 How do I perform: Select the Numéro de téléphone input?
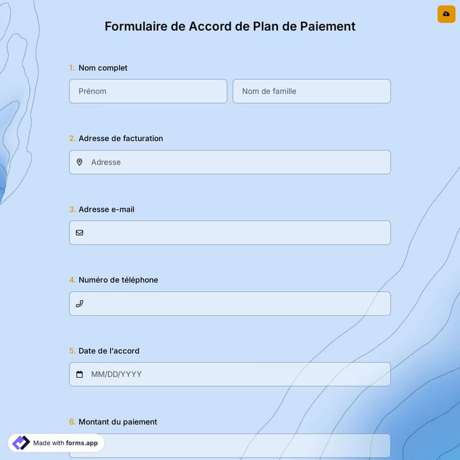[236, 304]
